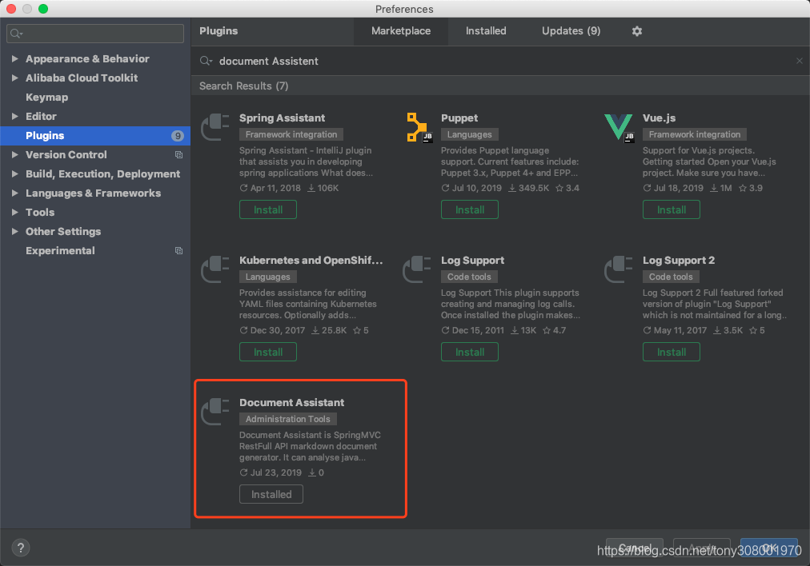Open plugin search options magnifier
The width and height of the screenshot is (810, 566).
coord(207,61)
